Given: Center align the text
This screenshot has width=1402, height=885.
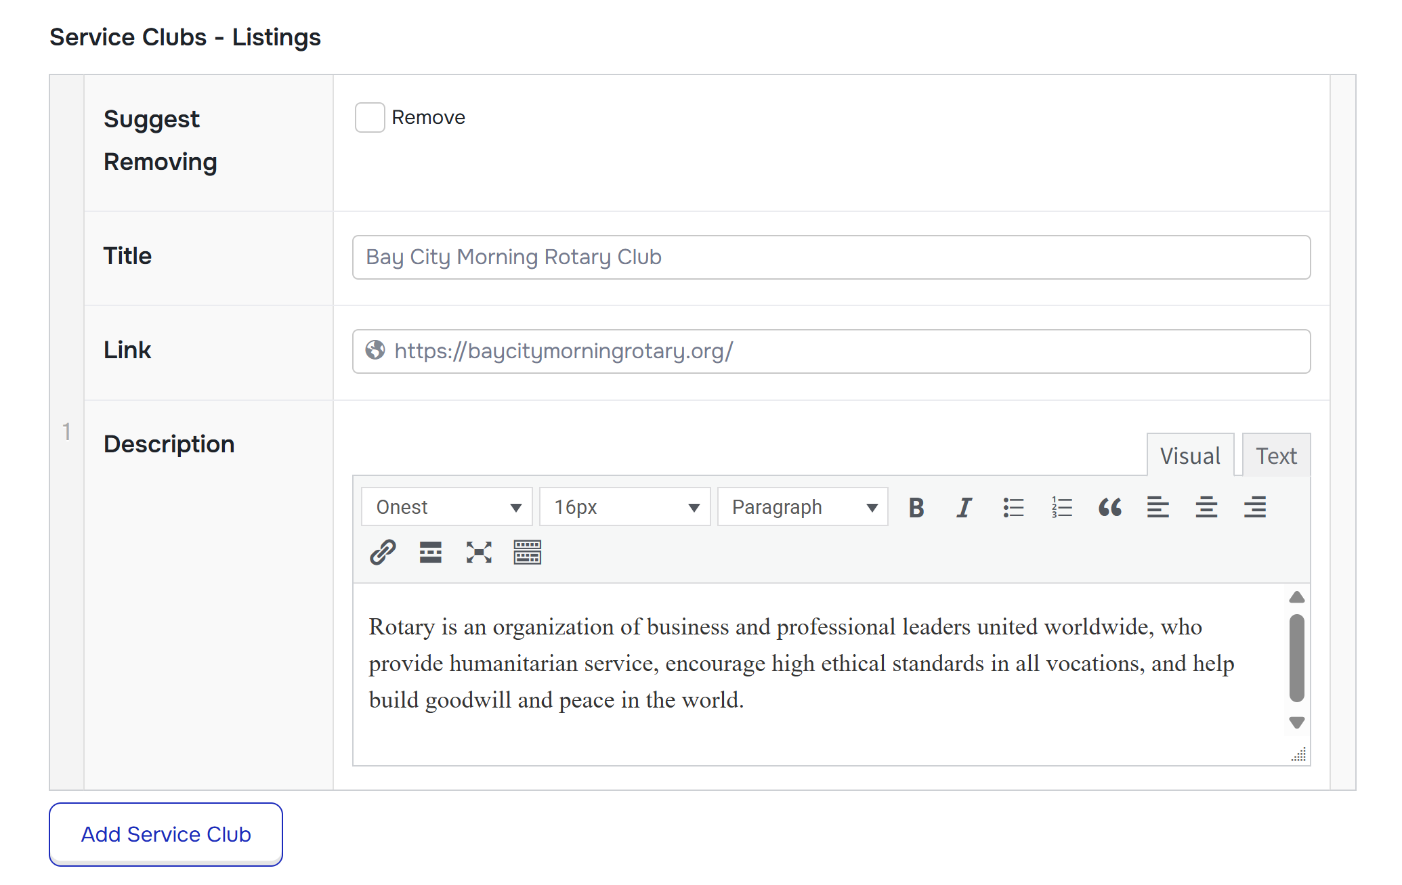Looking at the screenshot, I should (1206, 507).
